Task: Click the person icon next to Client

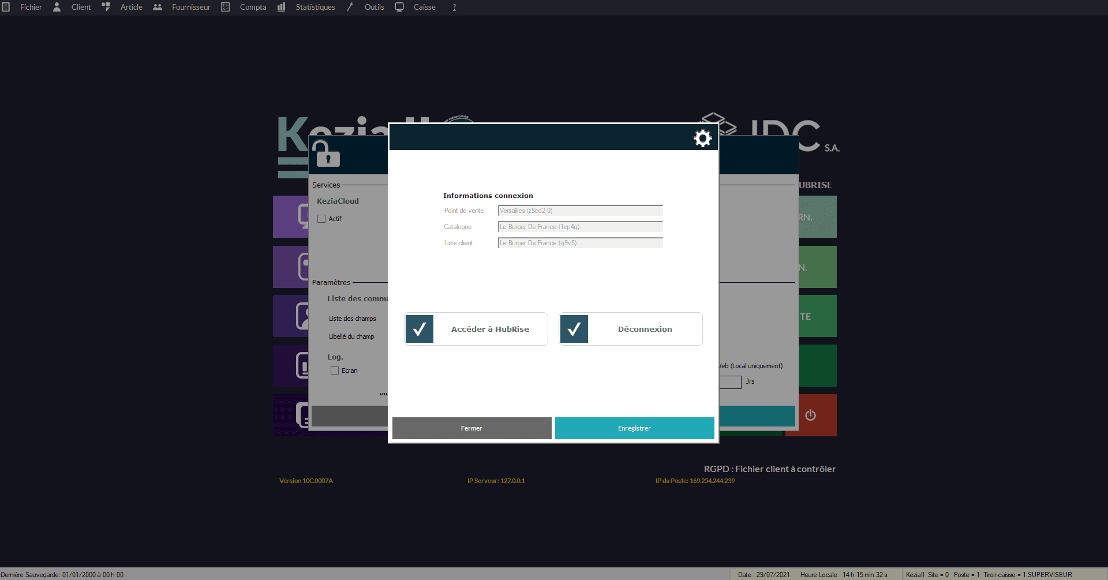Action: 57,7
